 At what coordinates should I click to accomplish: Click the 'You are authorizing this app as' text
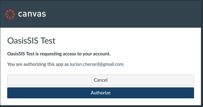[x=38, y=64]
